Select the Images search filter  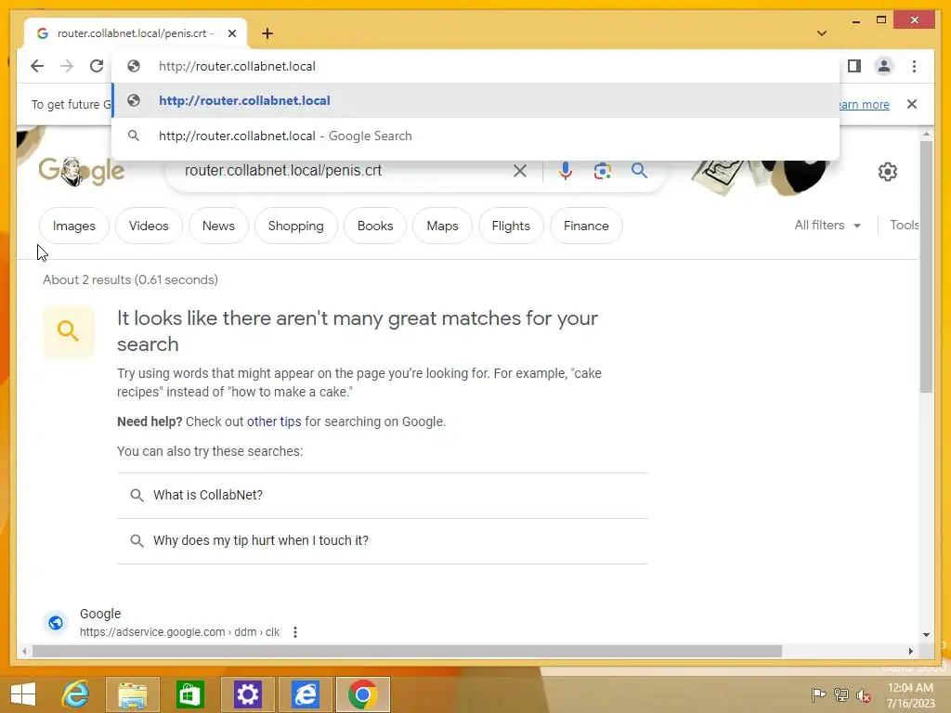[74, 226]
